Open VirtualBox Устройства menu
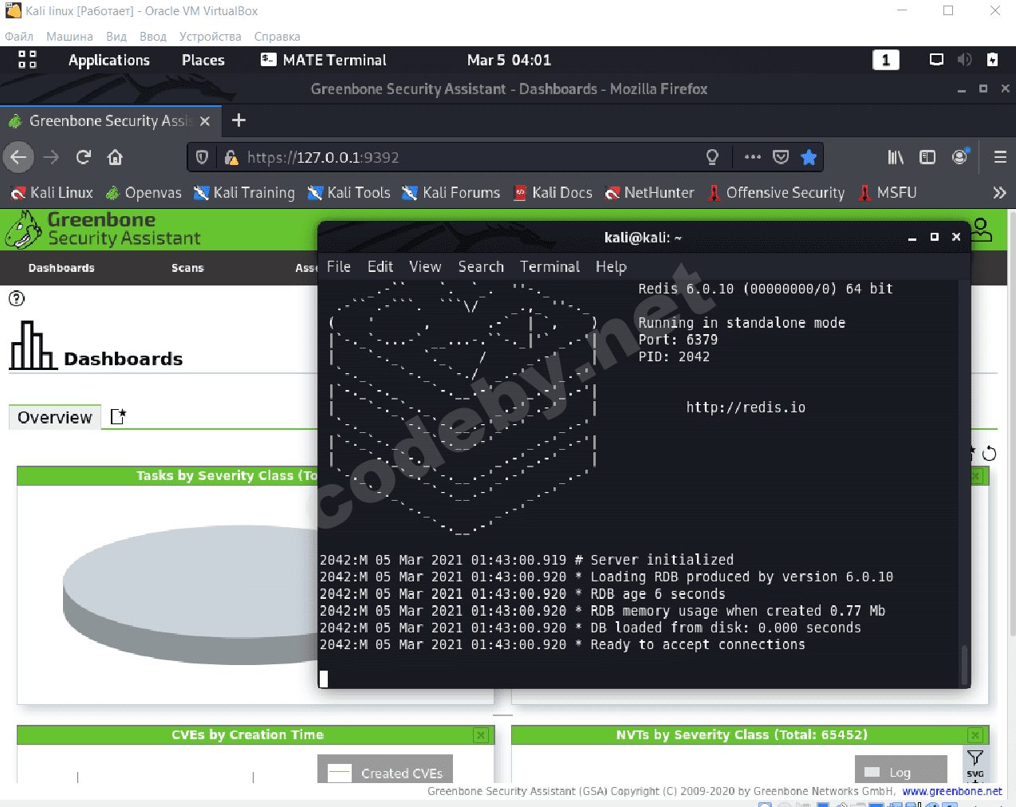This screenshot has width=1016, height=807. pyautogui.click(x=210, y=37)
